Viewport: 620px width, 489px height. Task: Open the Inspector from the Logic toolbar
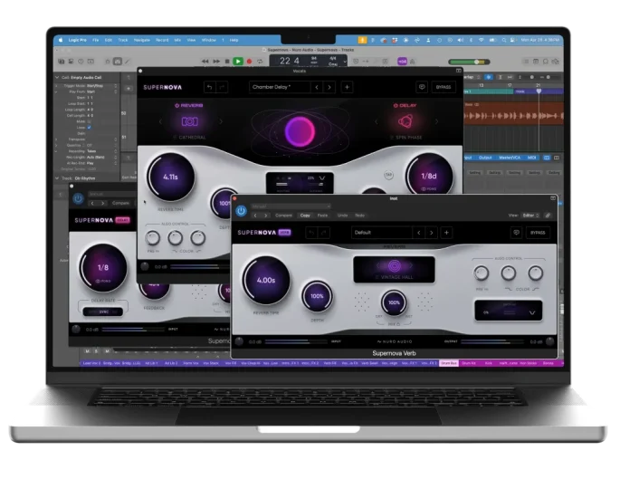(x=72, y=62)
